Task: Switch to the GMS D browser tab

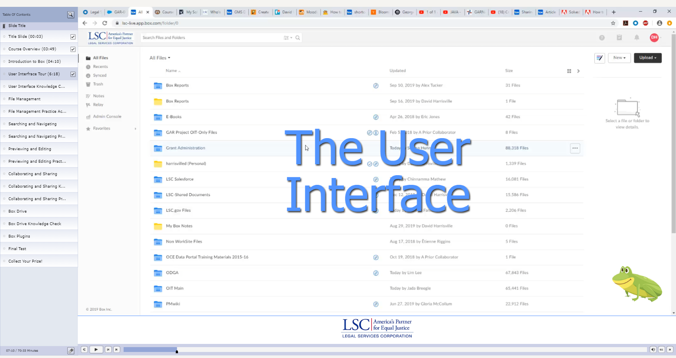Action: tap(236, 12)
